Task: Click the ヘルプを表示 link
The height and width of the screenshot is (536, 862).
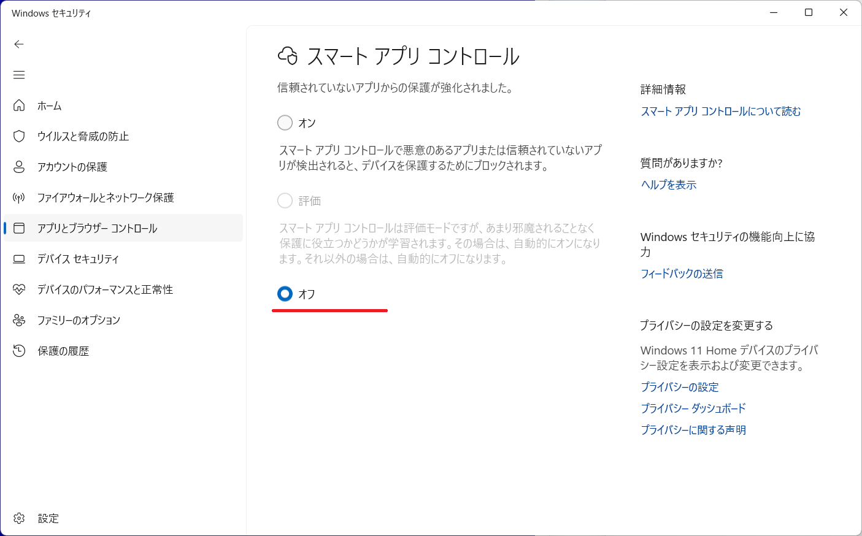Action: click(x=669, y=185)
